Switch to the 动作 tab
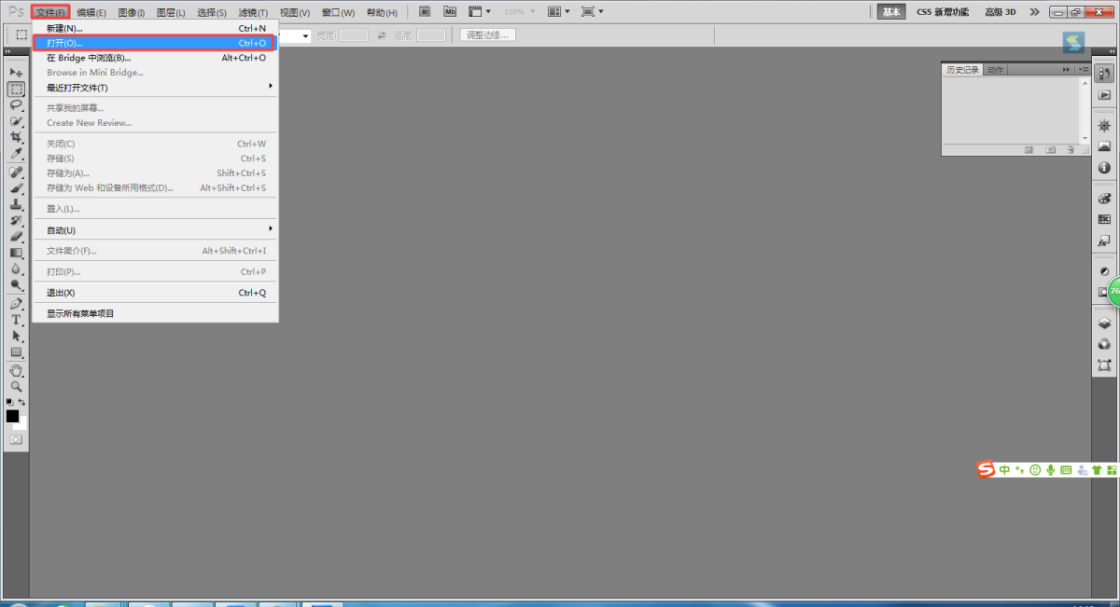Image resolution: width=1120 pixels, height=607 pixels. pos(996,70)
